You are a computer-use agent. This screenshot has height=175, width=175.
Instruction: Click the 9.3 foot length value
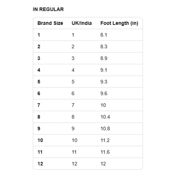click(x=104, y=82)
